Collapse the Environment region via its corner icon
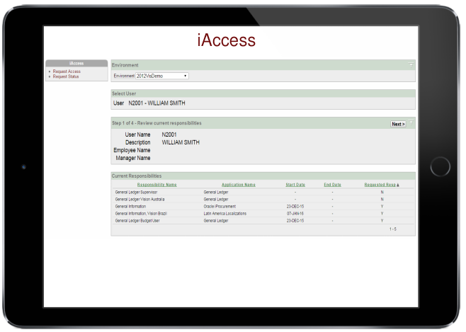 [x=411, y=64]
